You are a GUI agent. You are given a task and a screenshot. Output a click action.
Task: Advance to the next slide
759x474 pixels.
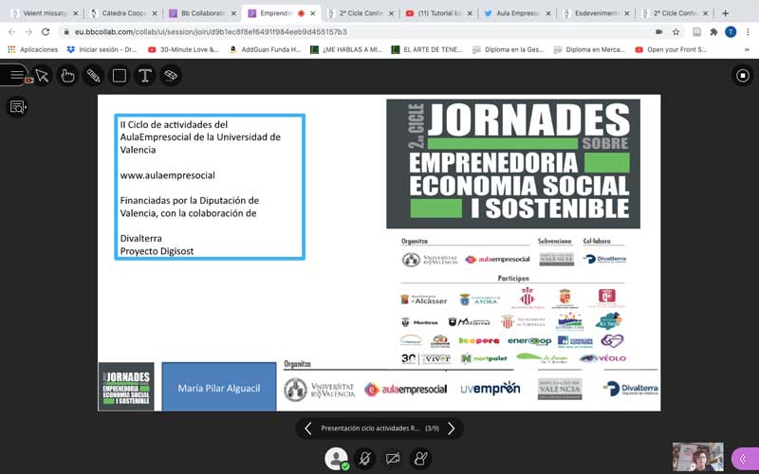click(x=452, y=428)
